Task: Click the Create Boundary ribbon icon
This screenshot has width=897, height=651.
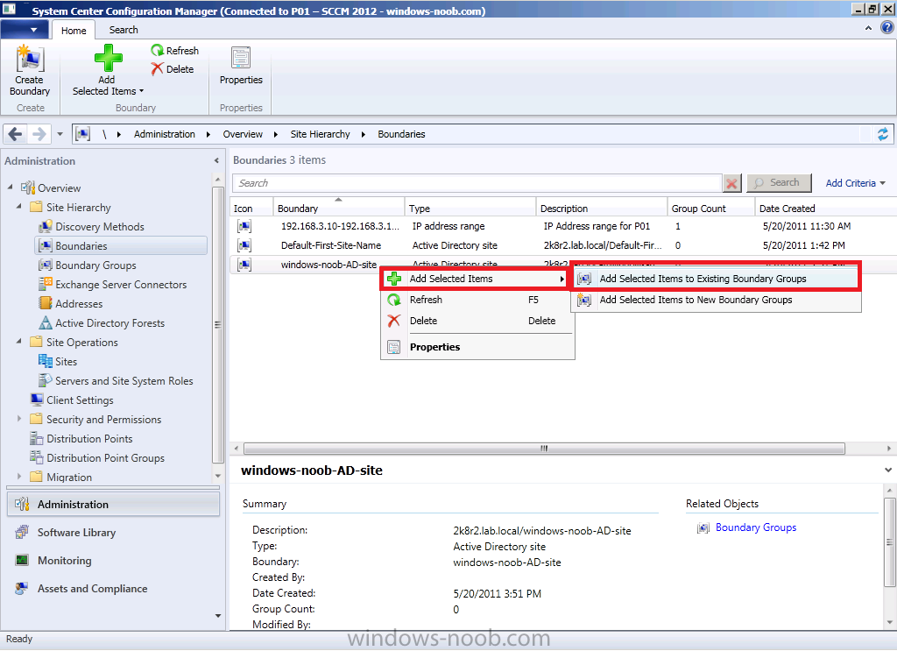Action: click(29, 59)
